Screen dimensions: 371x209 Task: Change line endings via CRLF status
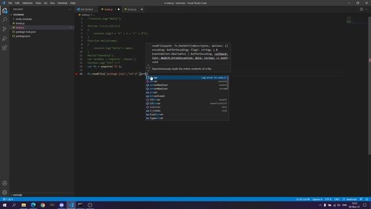pos(337,199)
